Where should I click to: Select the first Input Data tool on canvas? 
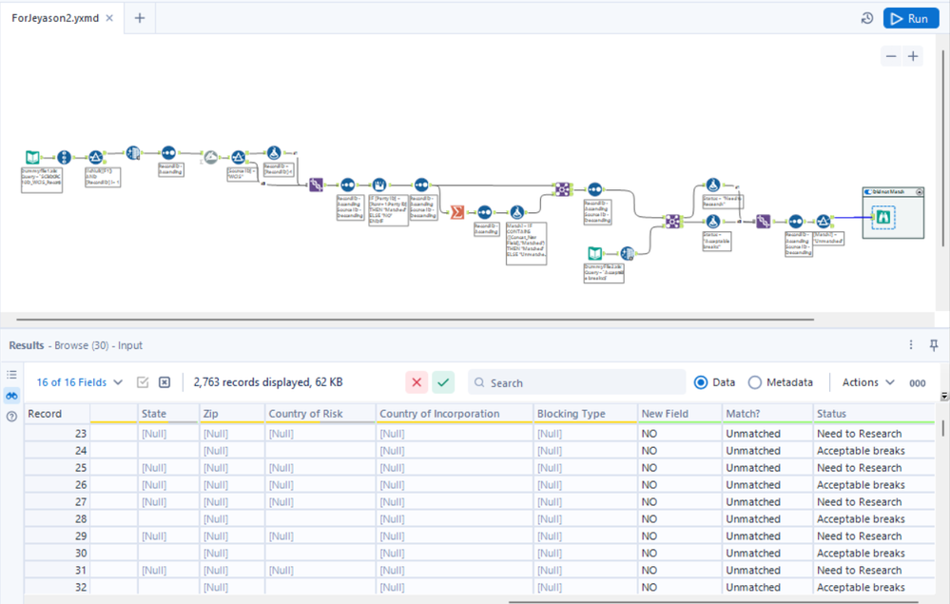32,158
